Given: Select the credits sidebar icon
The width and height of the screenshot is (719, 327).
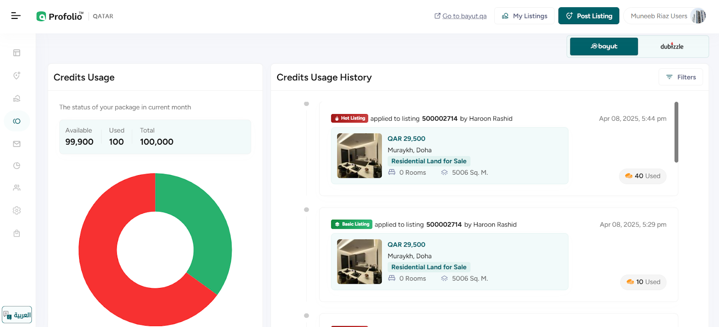Looking at the screenshot, I should tap(17, 121).
